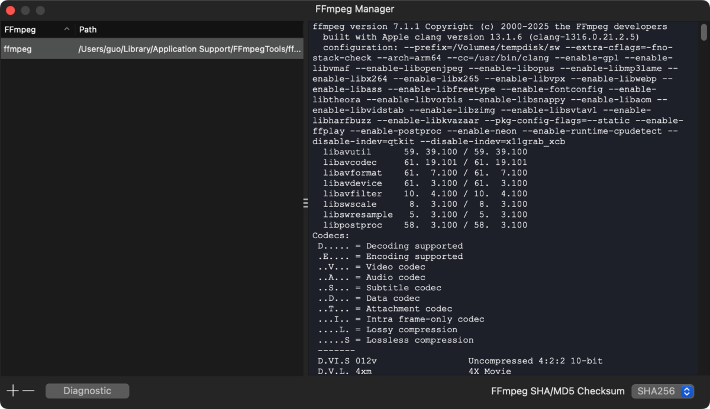
Task: Click the 'Subtitle codec' legend line
Action: pos(380,288)
